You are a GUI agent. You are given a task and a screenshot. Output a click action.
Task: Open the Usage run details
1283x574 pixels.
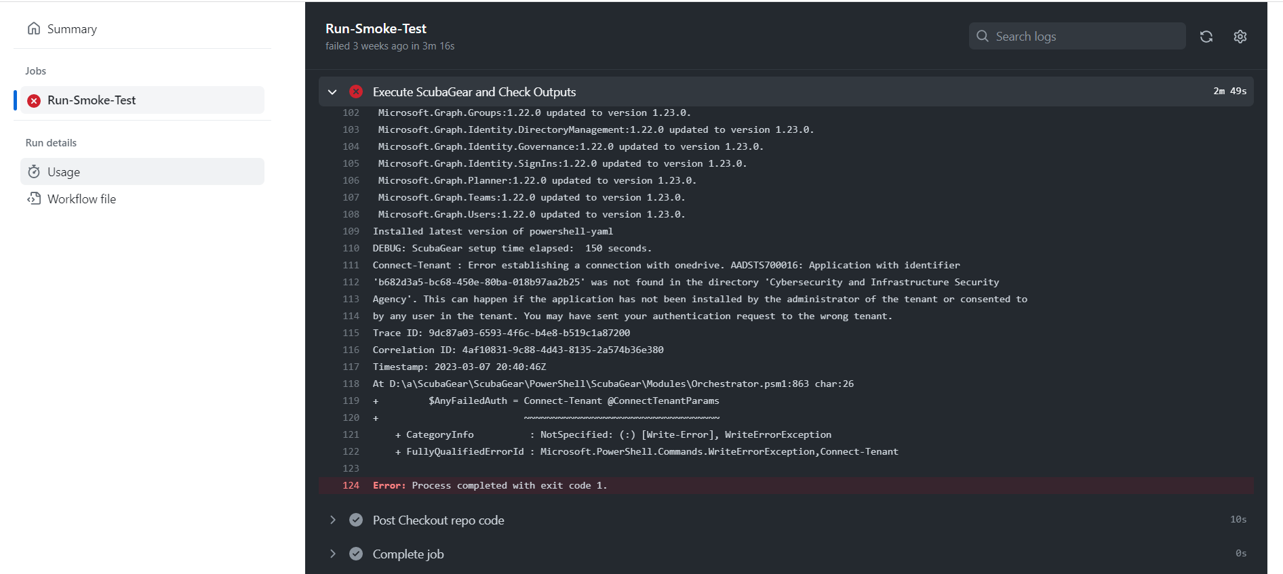pyautogui.click(x=142, y=171)
